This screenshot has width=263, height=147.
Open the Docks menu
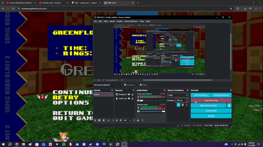tap(112, 21)
